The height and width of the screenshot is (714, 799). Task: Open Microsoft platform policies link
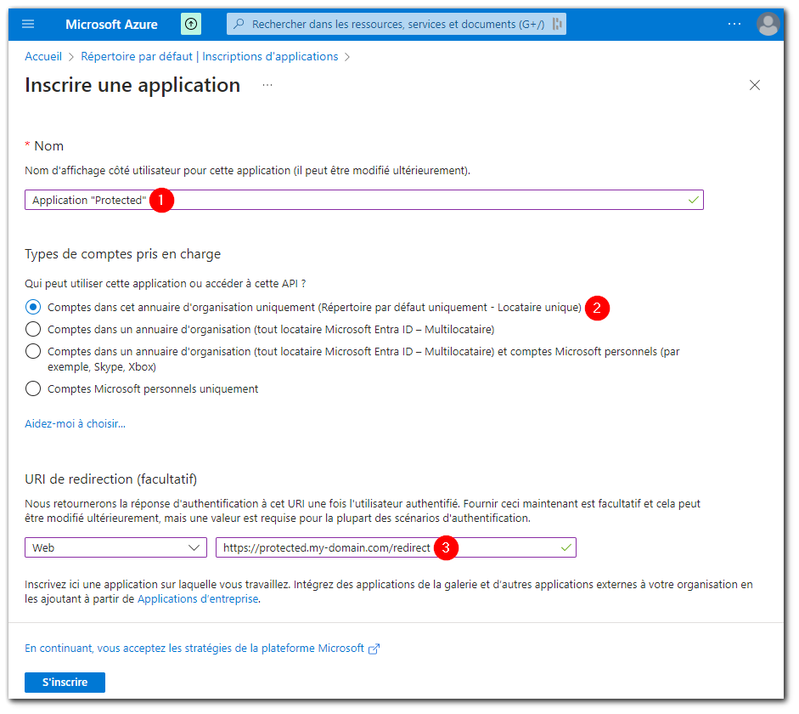(x=194, y=649)
